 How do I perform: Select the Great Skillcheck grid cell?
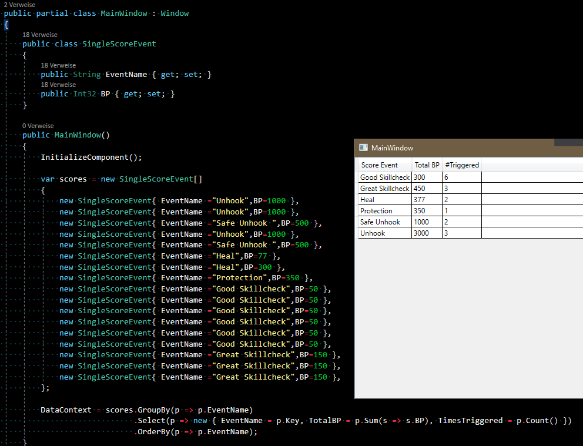pyautogui.click(x=384, y=189)
